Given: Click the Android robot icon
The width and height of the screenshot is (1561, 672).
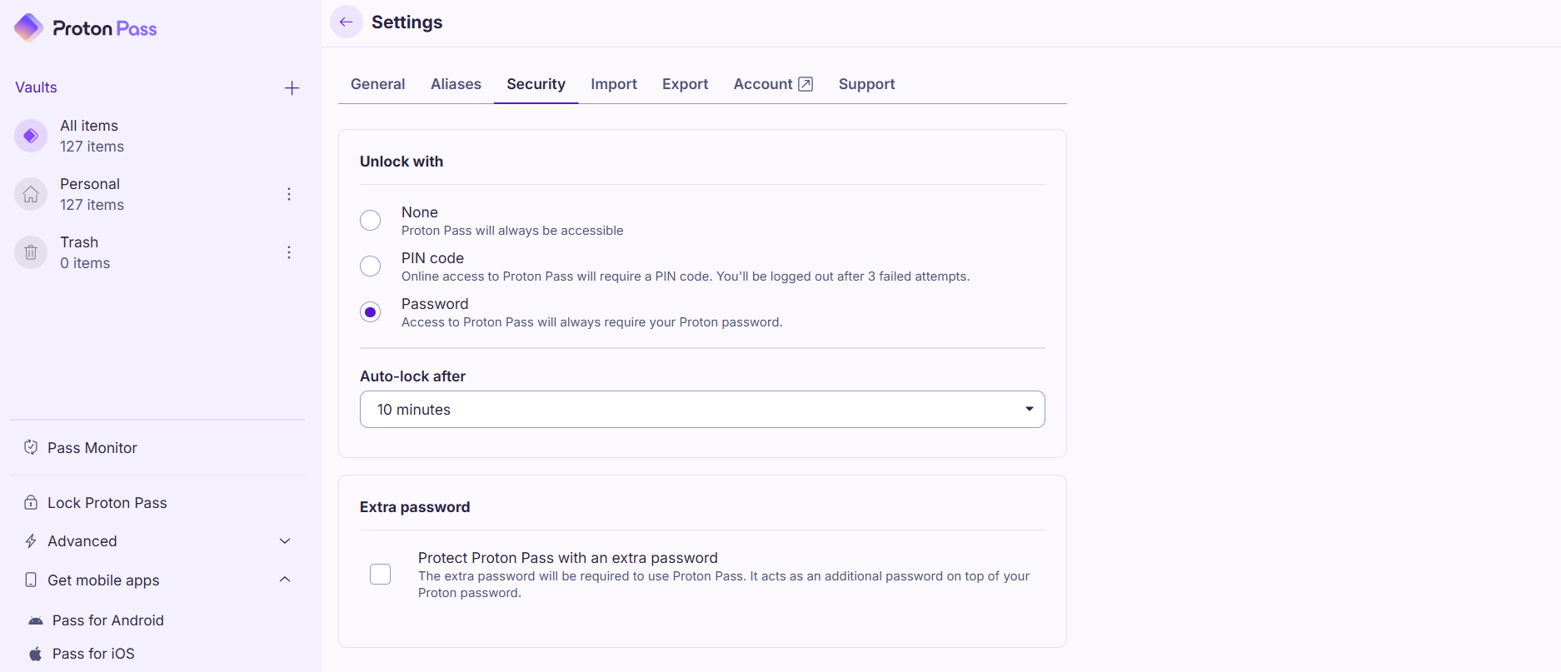Looking at the screenshot, I should click(x=36, y=621).
